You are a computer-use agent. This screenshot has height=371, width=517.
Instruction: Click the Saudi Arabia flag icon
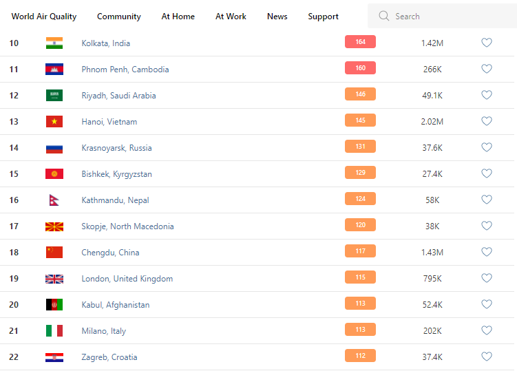[x=54, y=96]
